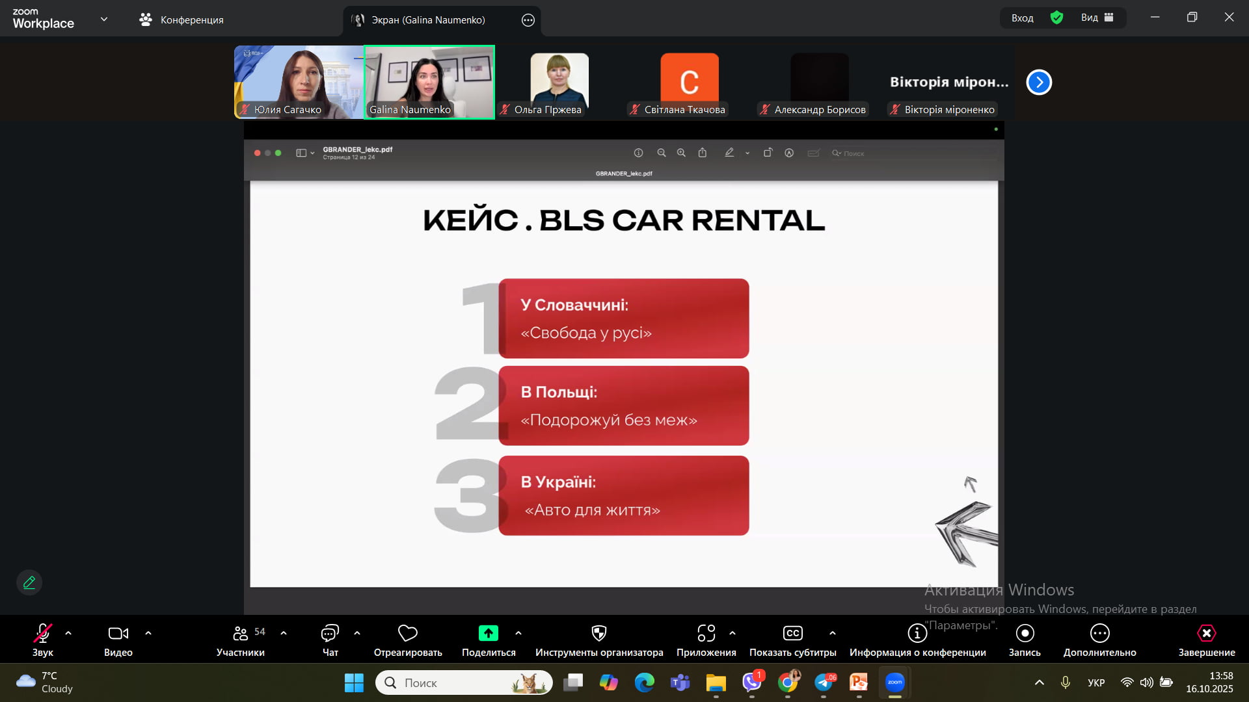Open the Reactions heart icon
Screen dimensions: 1249x702
[408, 633]
